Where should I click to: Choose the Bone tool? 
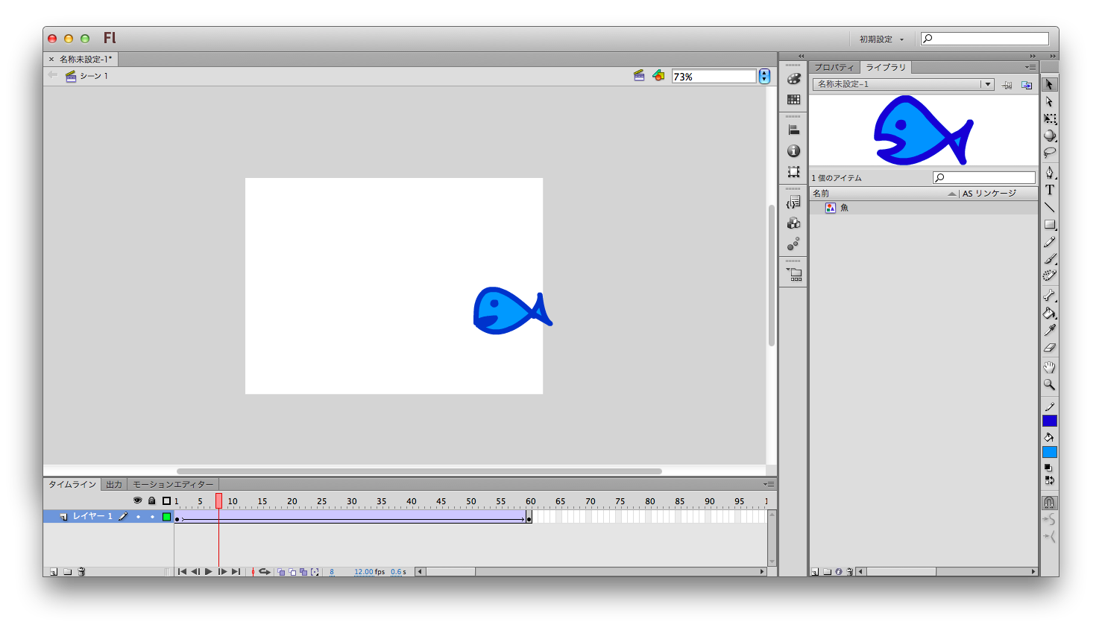click(x=1049, y=295)
